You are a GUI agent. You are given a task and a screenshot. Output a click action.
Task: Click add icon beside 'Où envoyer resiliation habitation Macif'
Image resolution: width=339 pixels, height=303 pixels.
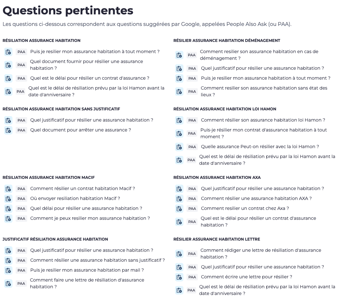pos(8,199)
